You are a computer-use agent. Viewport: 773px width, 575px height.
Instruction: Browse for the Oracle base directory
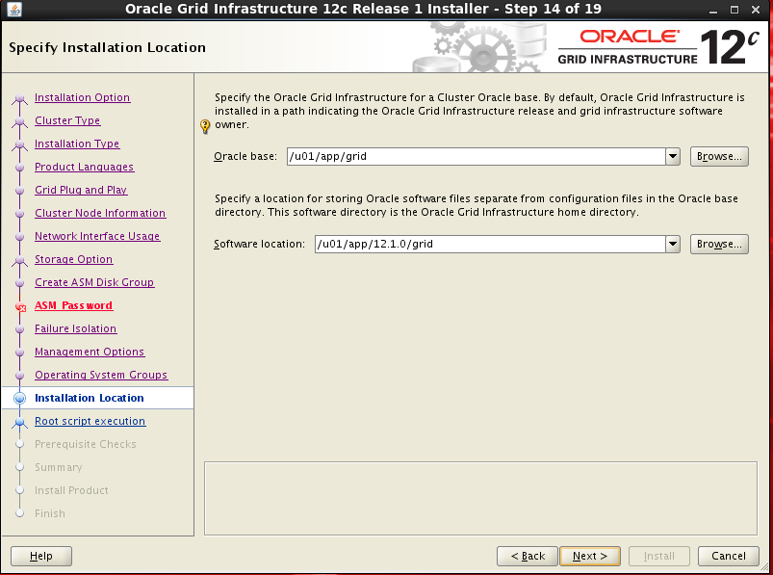tap(719, 156)
